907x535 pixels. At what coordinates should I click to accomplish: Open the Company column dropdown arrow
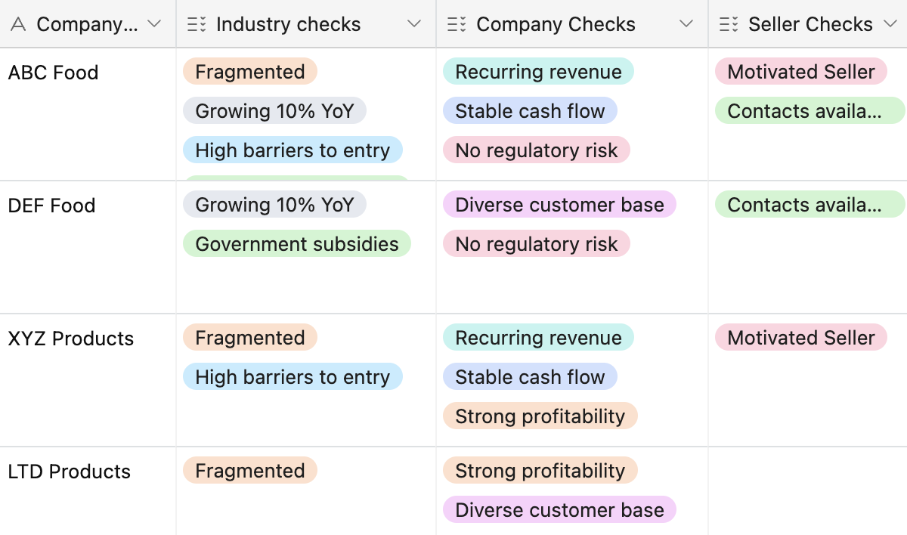[154, 24]
